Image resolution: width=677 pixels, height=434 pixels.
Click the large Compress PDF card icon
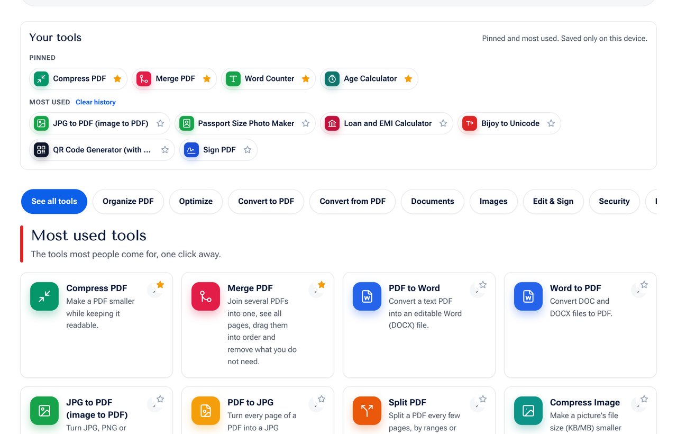(44, 296)
